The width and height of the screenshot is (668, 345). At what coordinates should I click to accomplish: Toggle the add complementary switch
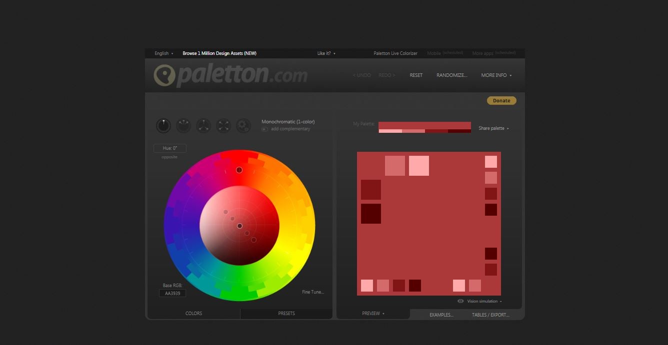[x=264, y=129]
